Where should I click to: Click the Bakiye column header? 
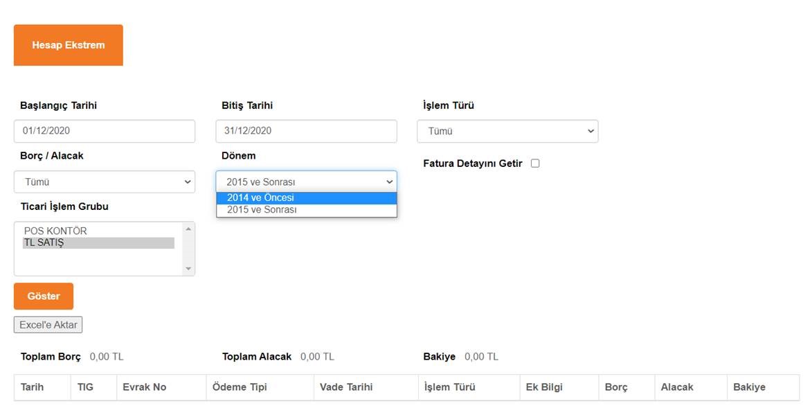pyautogui.click(x=749, y=387)
